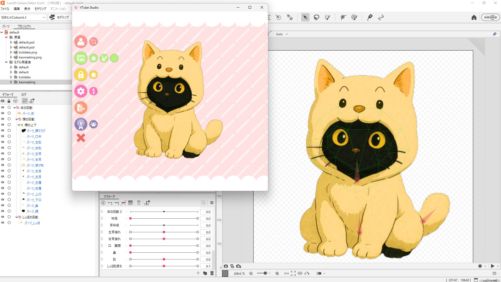Click the nizima button in toolbar
This screenshot has height=282, width=501.
pos(490,17)
